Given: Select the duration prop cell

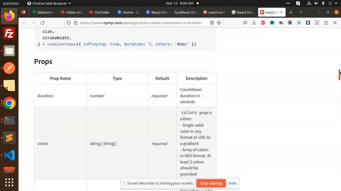Looking at the screenshot, I should pos(60,95).
